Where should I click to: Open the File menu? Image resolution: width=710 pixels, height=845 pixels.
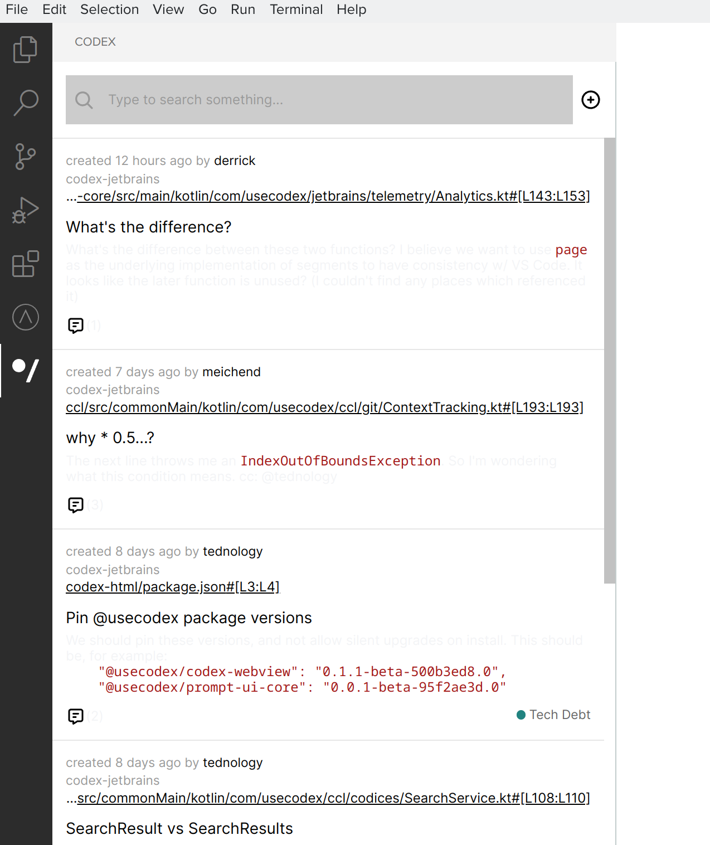17,9
